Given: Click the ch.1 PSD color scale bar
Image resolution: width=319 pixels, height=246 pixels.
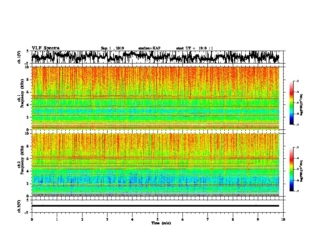Looking at the screenshot, I should coord(292,103).
